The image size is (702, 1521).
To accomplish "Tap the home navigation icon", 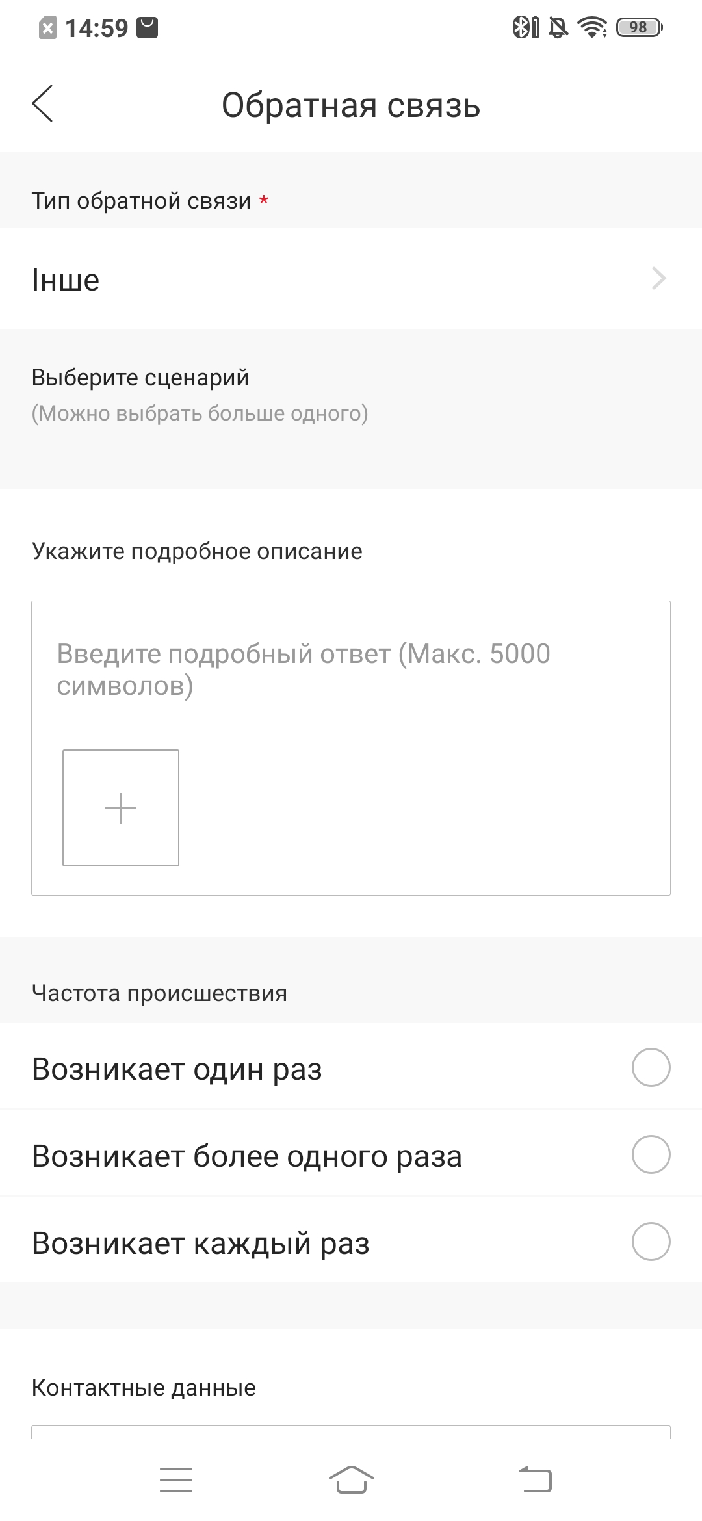I will click(x=351, y=1480).
